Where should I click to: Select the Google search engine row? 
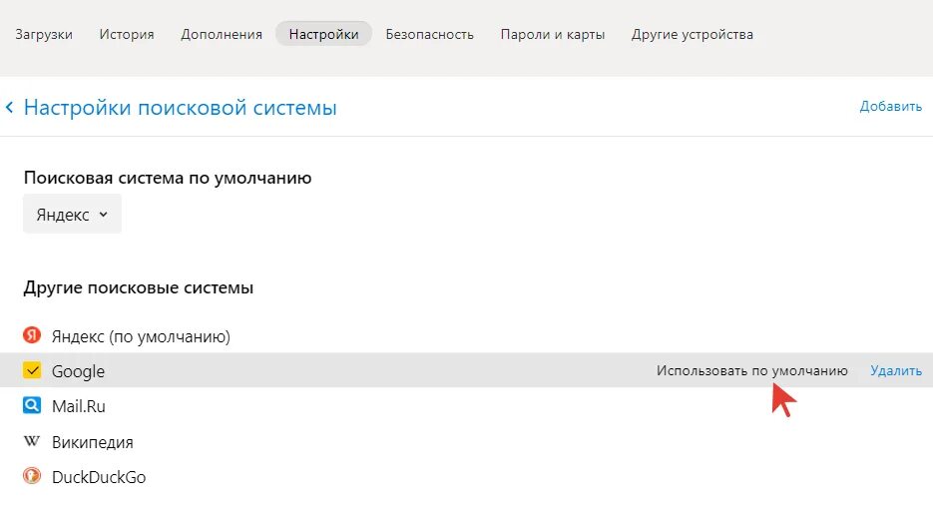pos(467,370)
